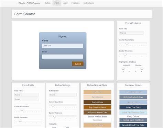
Task: Edit the Button Label input containing Submit
Action: 63,95
